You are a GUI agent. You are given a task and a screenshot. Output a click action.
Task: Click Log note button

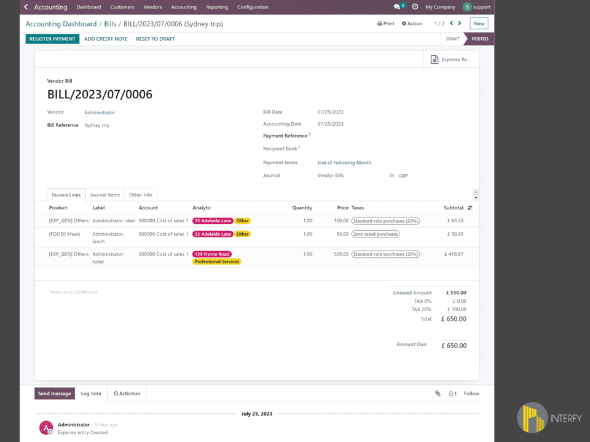[91, 394]
